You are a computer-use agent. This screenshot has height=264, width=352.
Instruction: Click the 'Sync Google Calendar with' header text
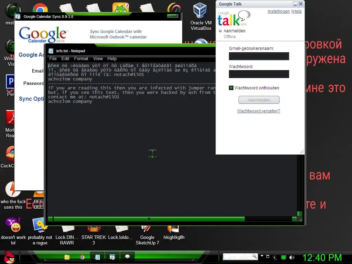tap(115, 32)
